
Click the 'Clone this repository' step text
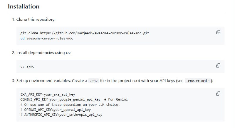point(36,19)
